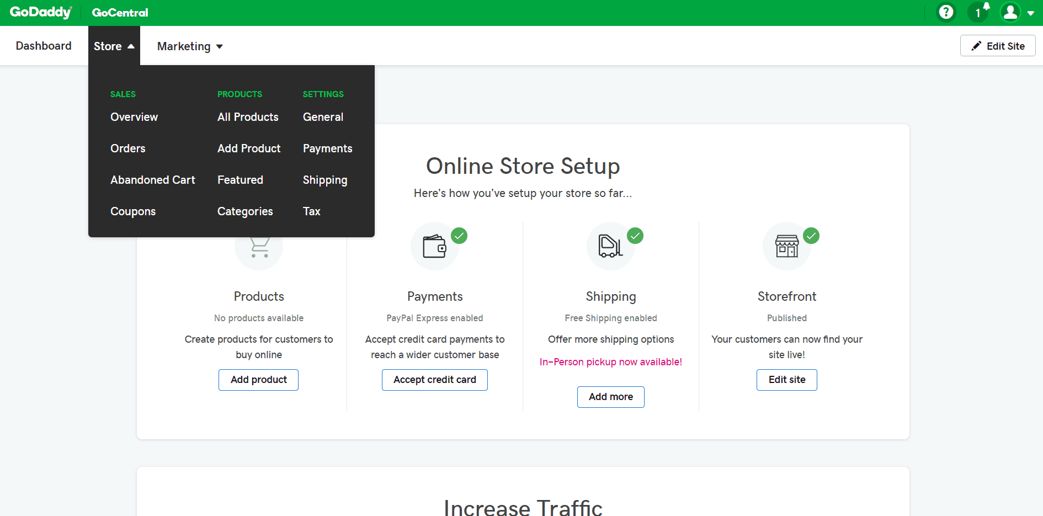
Task: Click the Edit site storefront button
Action: pyautogui.click(x=787, y=380)
